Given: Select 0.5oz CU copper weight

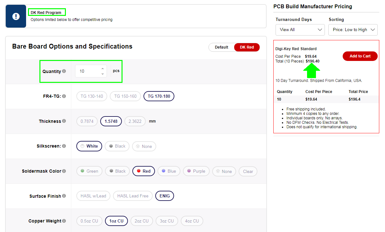Looking at the screenshot, I should [89, 221].
